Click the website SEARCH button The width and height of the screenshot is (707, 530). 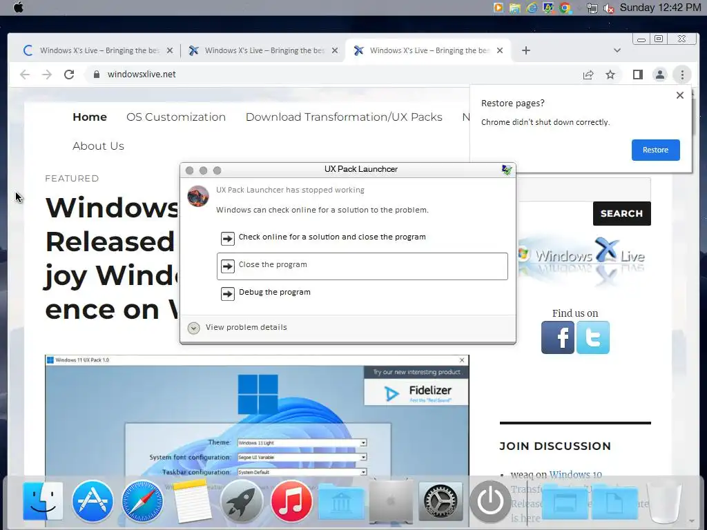(x=622, y=214)
